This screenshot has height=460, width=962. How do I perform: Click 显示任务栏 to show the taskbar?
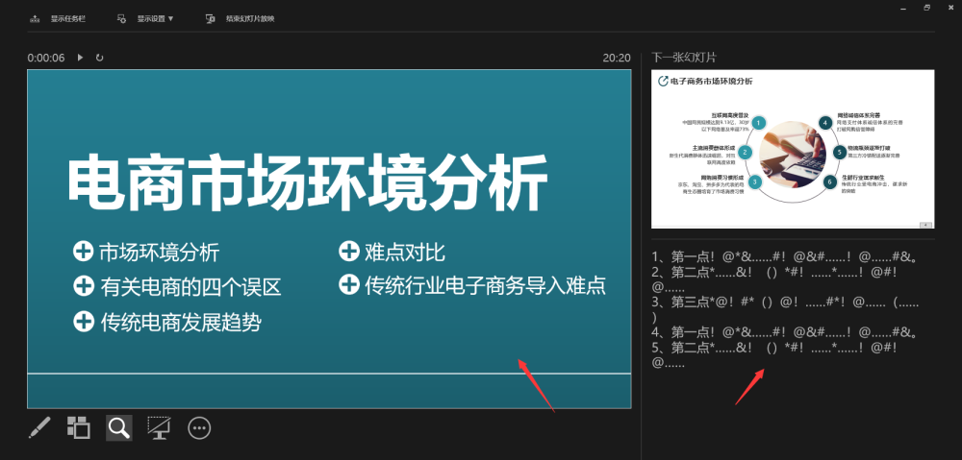pyautogui.click(x=58, y=19)
